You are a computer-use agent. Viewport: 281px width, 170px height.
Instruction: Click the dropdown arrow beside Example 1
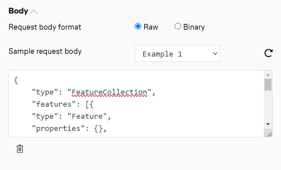coord(215,54)
